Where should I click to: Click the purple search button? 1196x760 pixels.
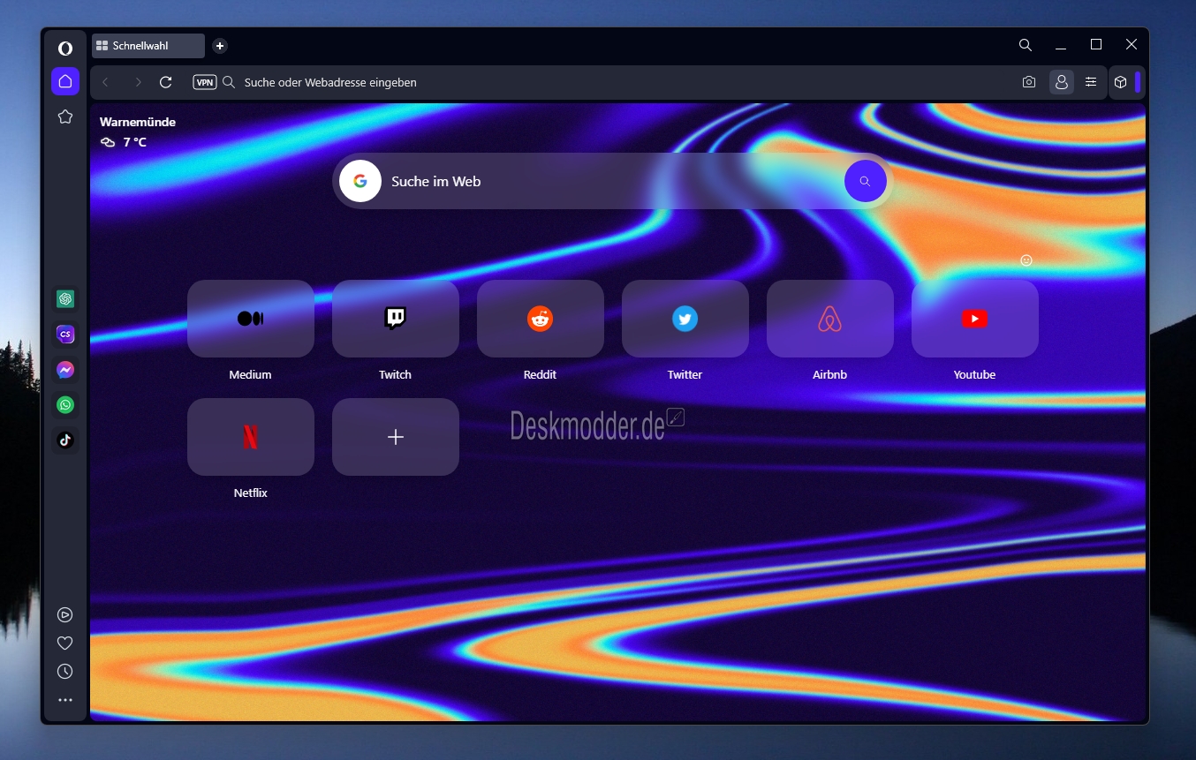[x=865, y=181]
